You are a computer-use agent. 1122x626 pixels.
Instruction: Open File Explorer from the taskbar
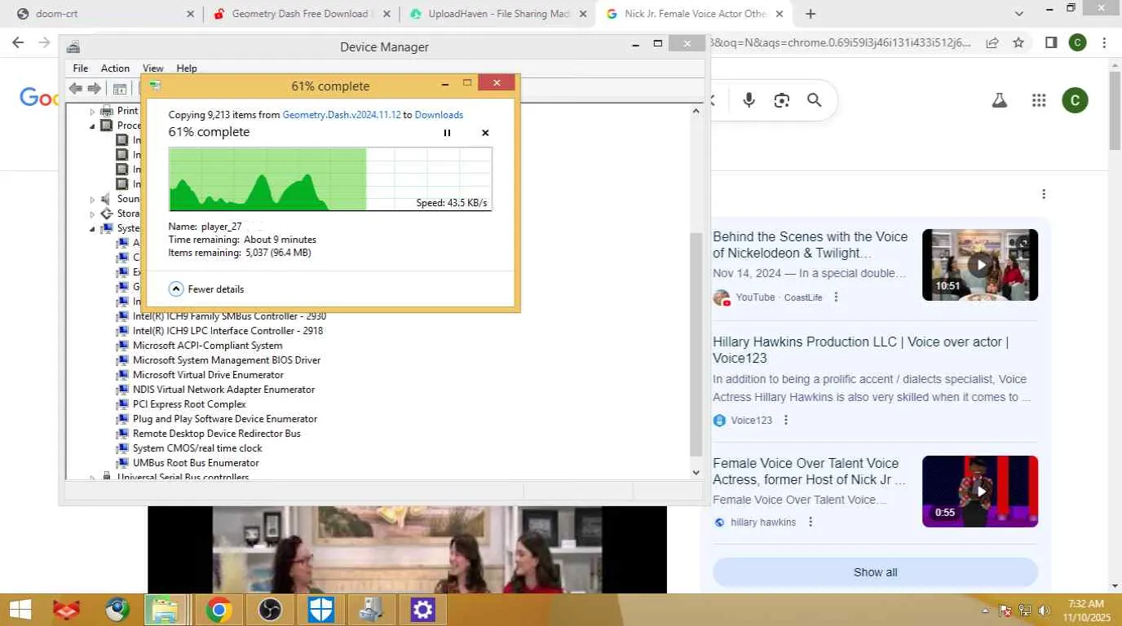click(x=166, y=610)
